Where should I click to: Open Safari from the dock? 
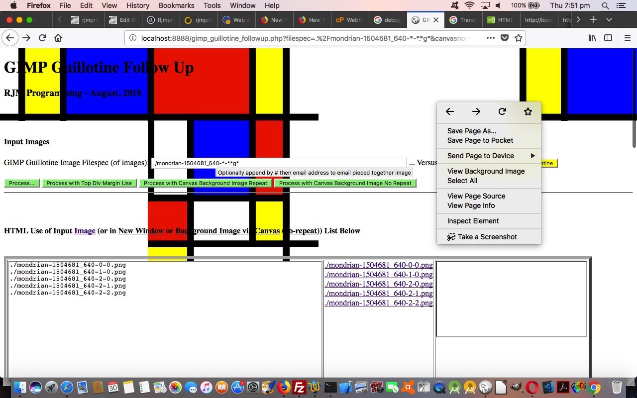67,387
